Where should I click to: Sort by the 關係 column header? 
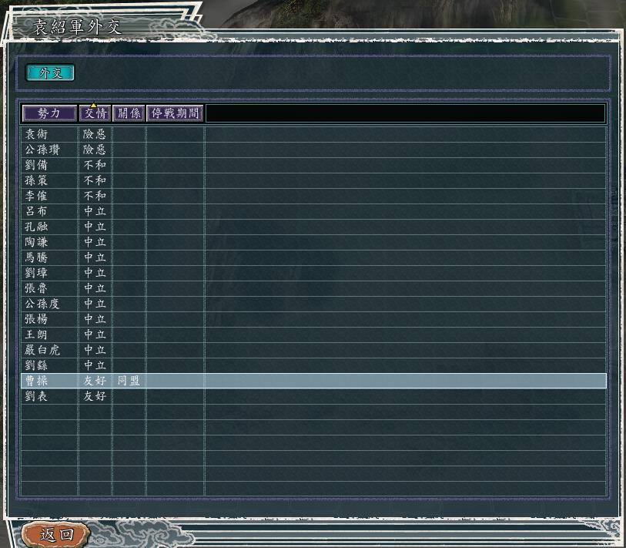(129, 113)
